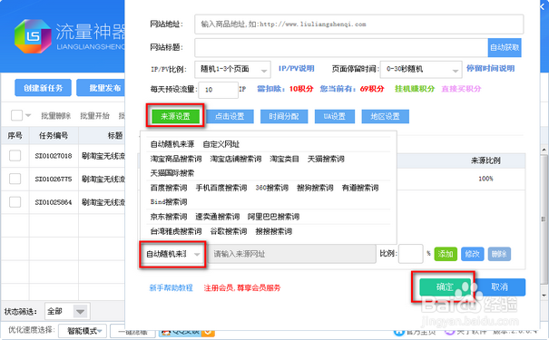Select 速卖通搜索词 option

(x=218, y=217)
